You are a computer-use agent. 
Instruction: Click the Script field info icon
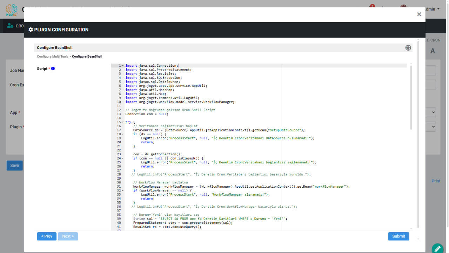tap(53, 69)
